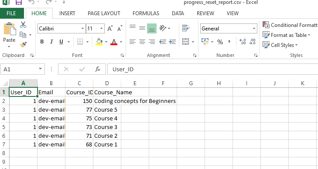Middle align cell contents
318x169 pixels.
click(x=142, y=28)
